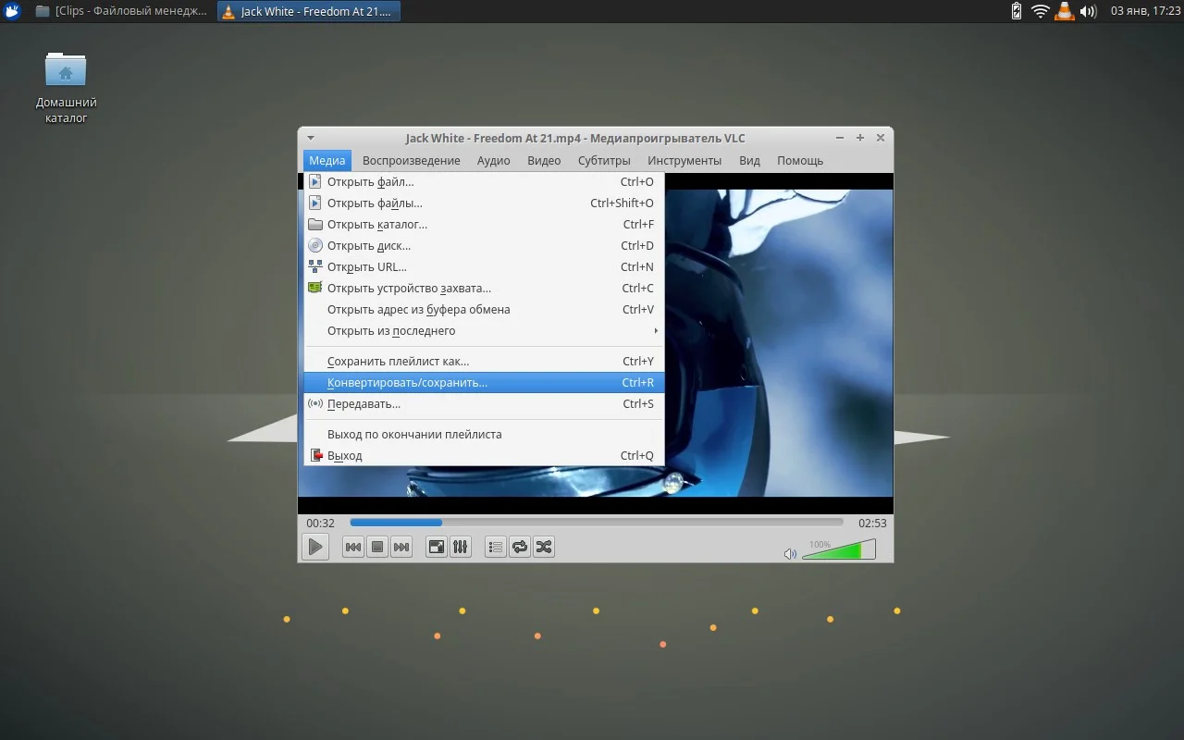Toggle fullscreen video mode

[436, 548]
